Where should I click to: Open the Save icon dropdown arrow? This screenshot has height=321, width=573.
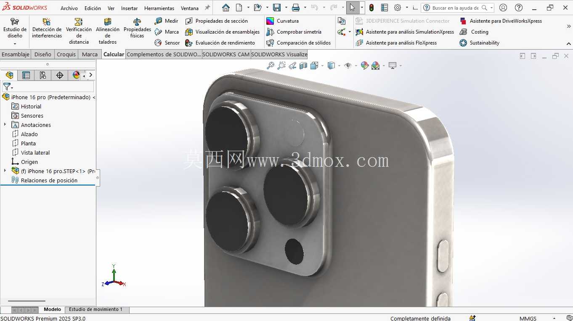coord(286,8)
